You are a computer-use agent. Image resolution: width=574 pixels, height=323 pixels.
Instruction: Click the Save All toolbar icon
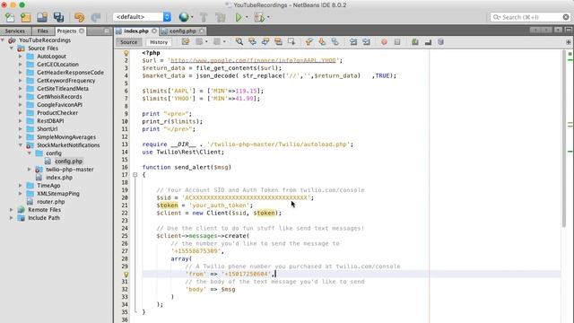[58, 17]
